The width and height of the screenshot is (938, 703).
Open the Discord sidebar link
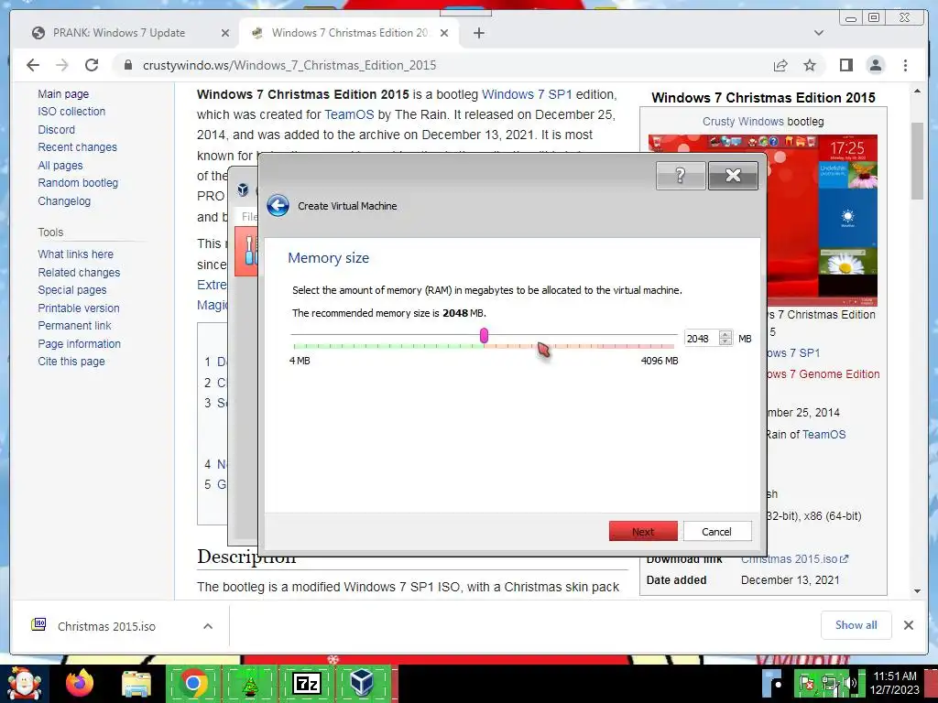point(56,130)
